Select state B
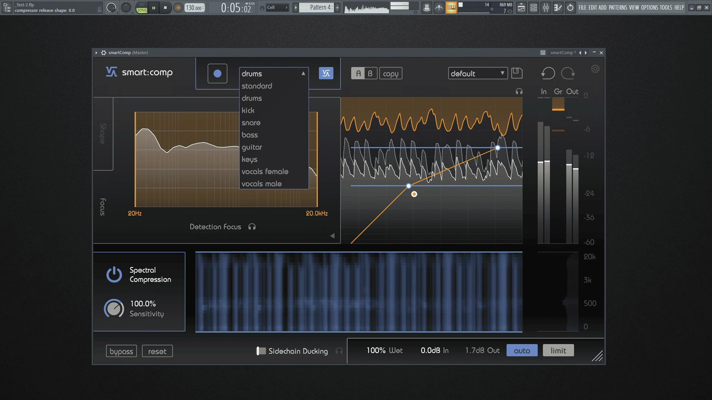712x400 pixels. click(370, 73)
